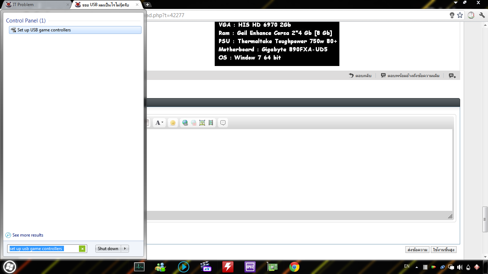The height and width of the screenshot is (274, 488).
Task: Click See more results link
Action: (x=24, y=235)
